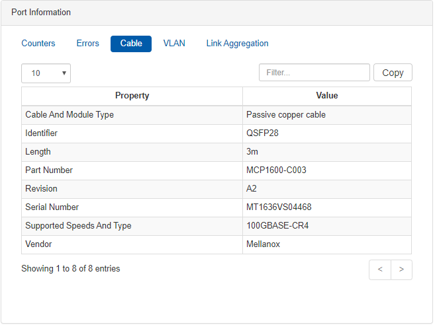Click the Port Information panel header

click(x=217, y=13)
